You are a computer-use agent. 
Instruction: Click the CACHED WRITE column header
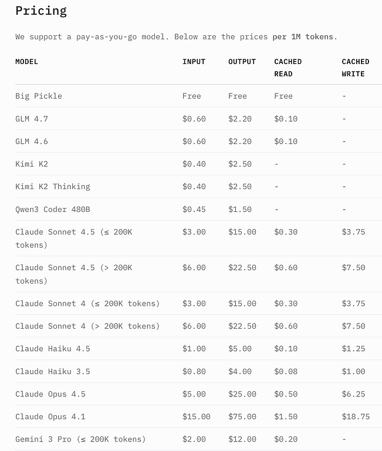click(355, 68)
